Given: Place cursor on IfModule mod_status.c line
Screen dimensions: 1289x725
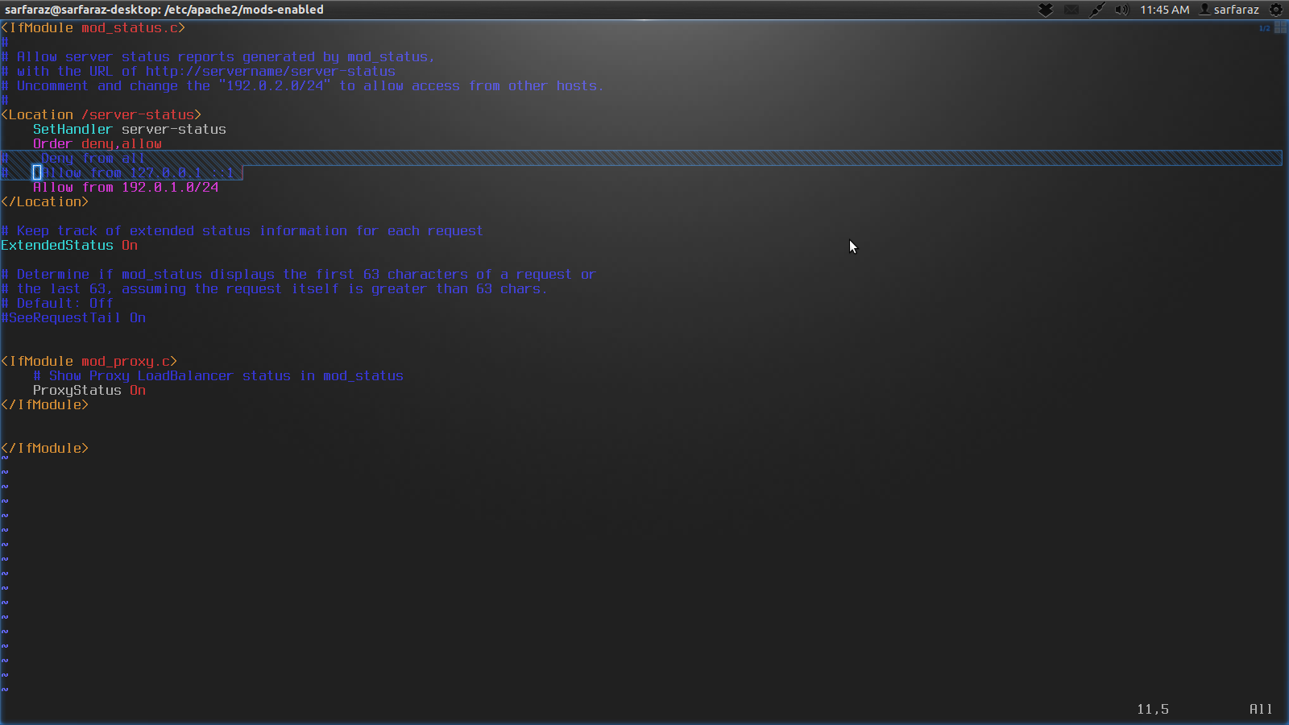Looking at the screenshot, I should (x=93, y=28).
